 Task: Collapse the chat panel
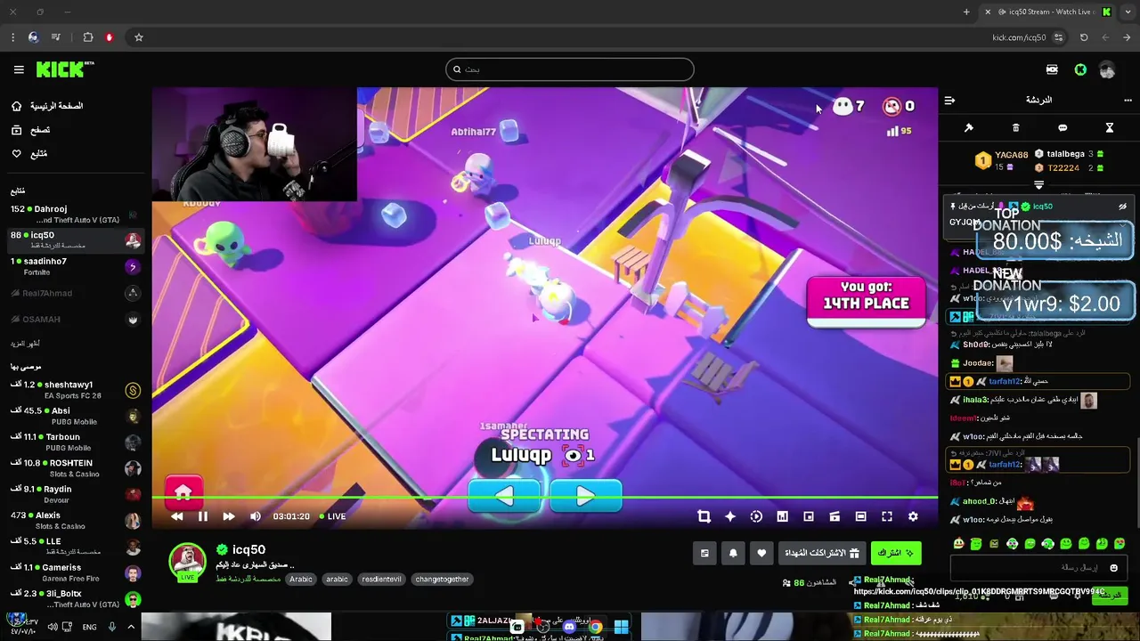949,101
